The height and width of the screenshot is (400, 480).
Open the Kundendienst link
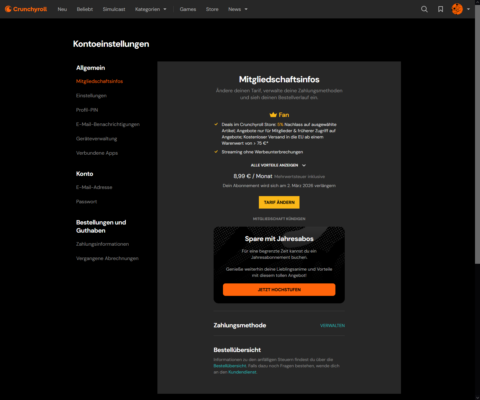[x=242, y=372]
